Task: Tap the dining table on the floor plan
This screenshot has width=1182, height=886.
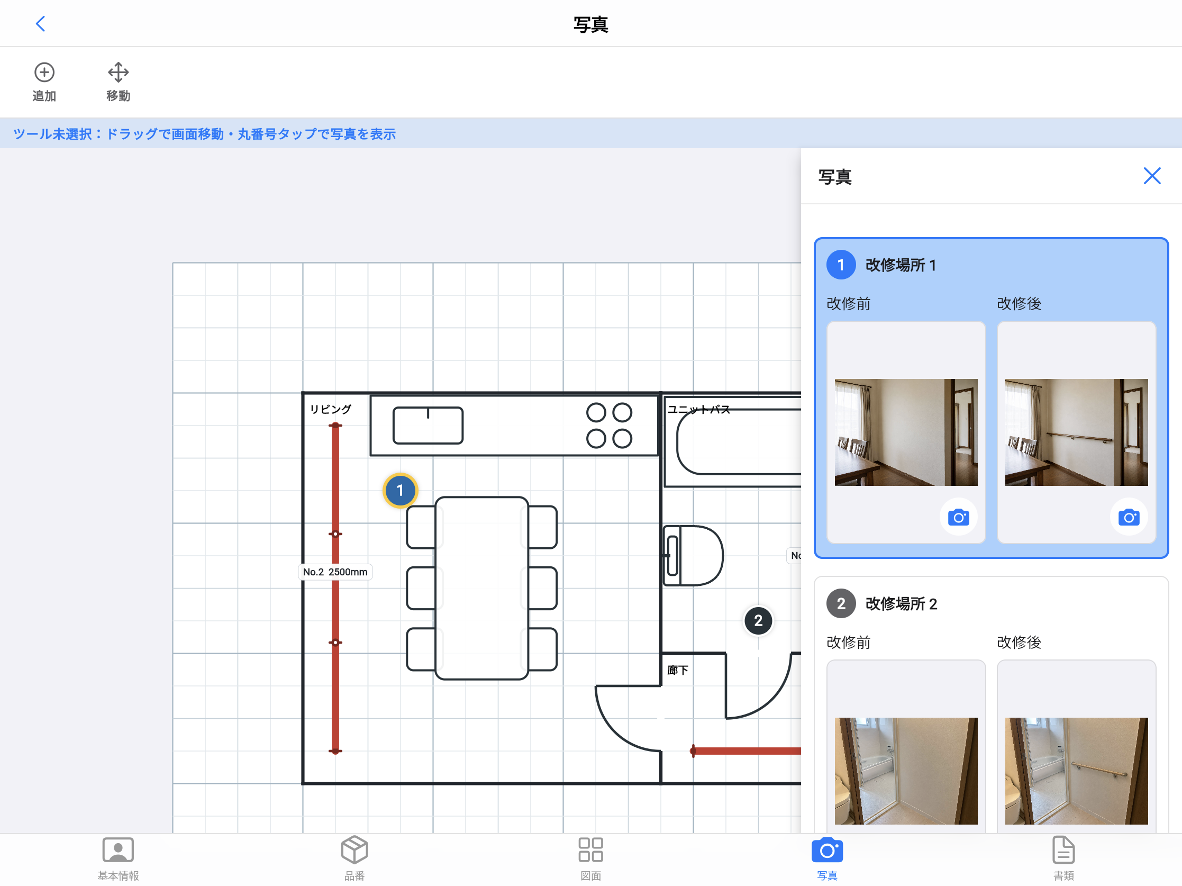Action: (x=481, y=589)
